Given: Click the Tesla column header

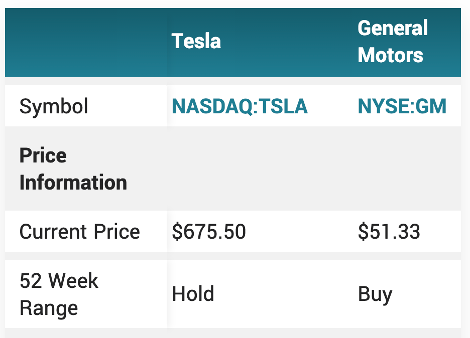Looking at the screenshot, I should [196, 41].
